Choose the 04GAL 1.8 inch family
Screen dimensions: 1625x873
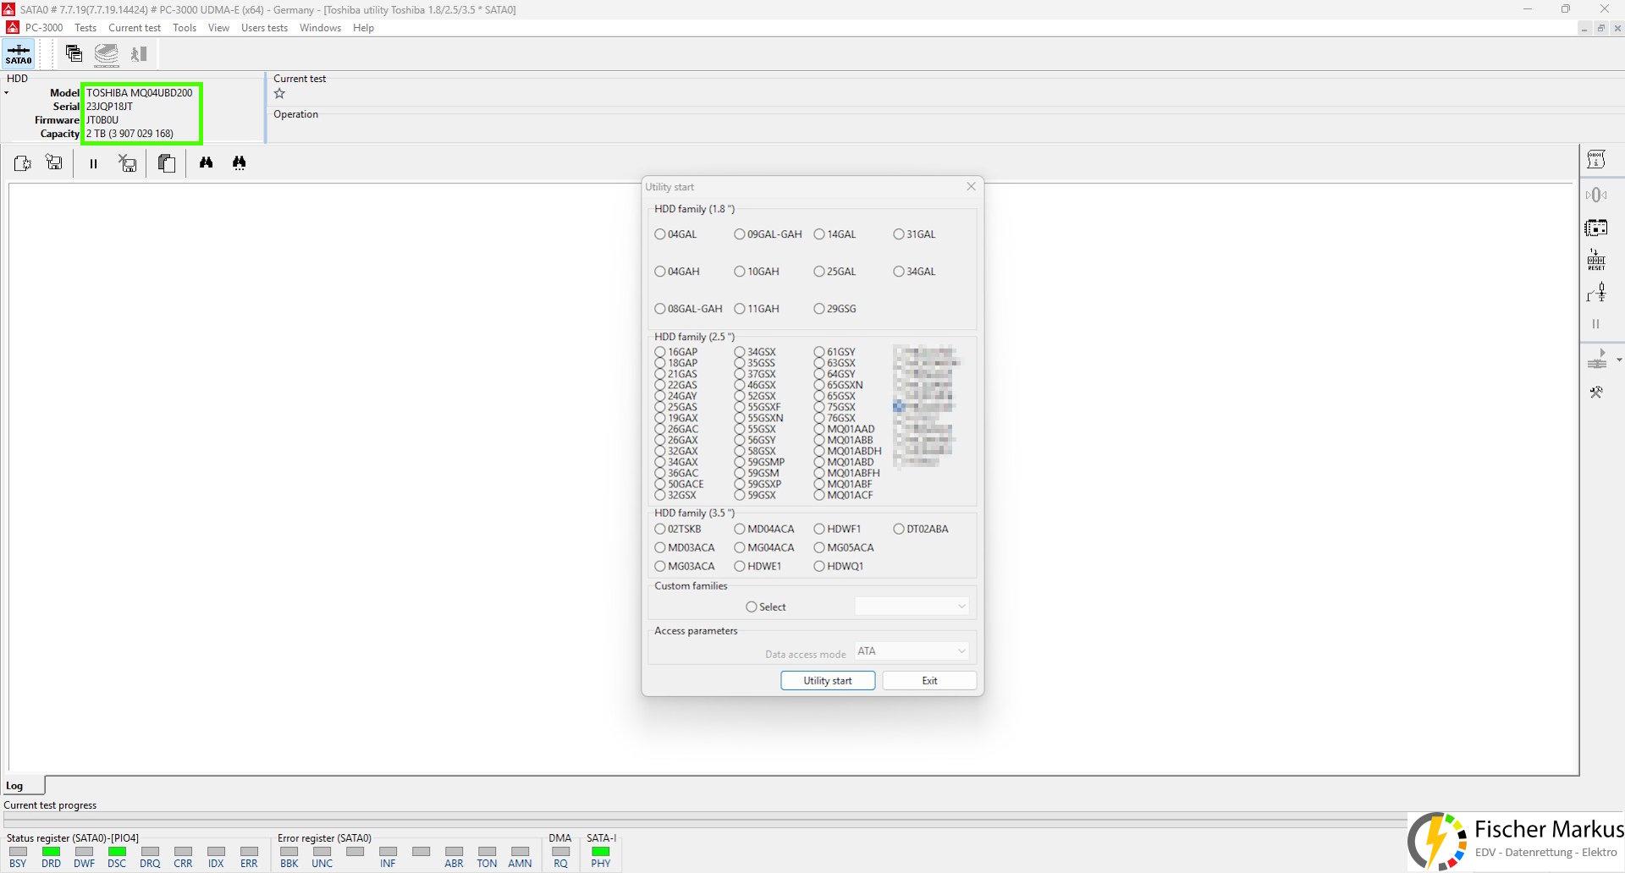(660, 234)
